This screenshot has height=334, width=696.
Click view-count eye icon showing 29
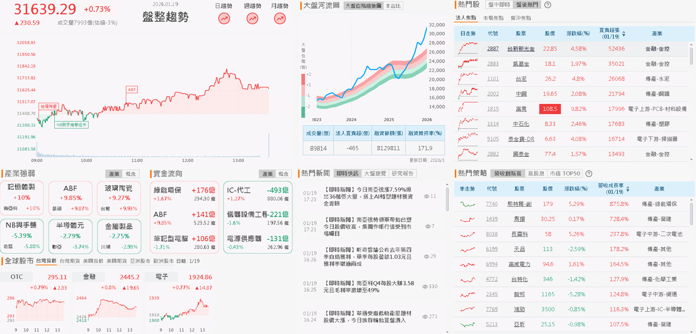coord(426,256)
